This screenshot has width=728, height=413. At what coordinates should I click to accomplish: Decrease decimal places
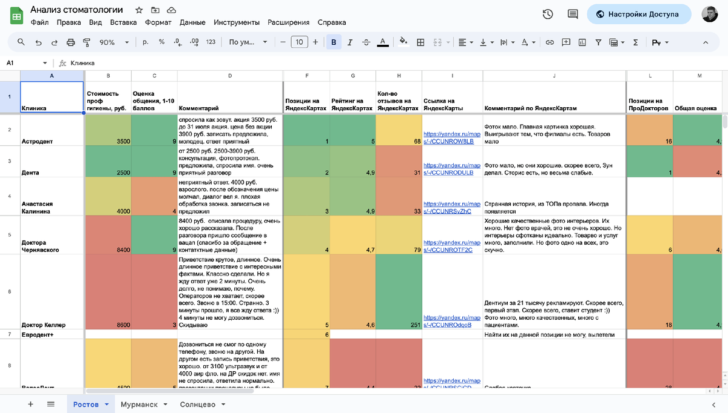177,42
